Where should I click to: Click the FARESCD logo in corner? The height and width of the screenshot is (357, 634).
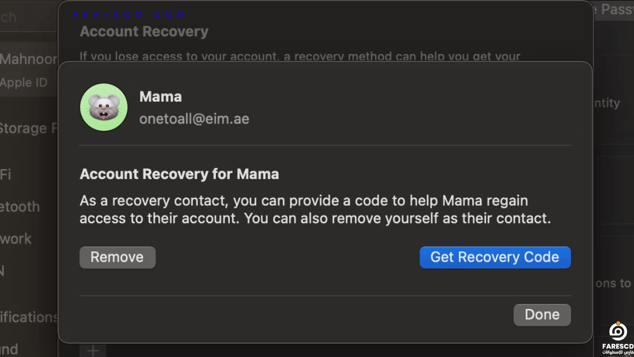(618, 338)
